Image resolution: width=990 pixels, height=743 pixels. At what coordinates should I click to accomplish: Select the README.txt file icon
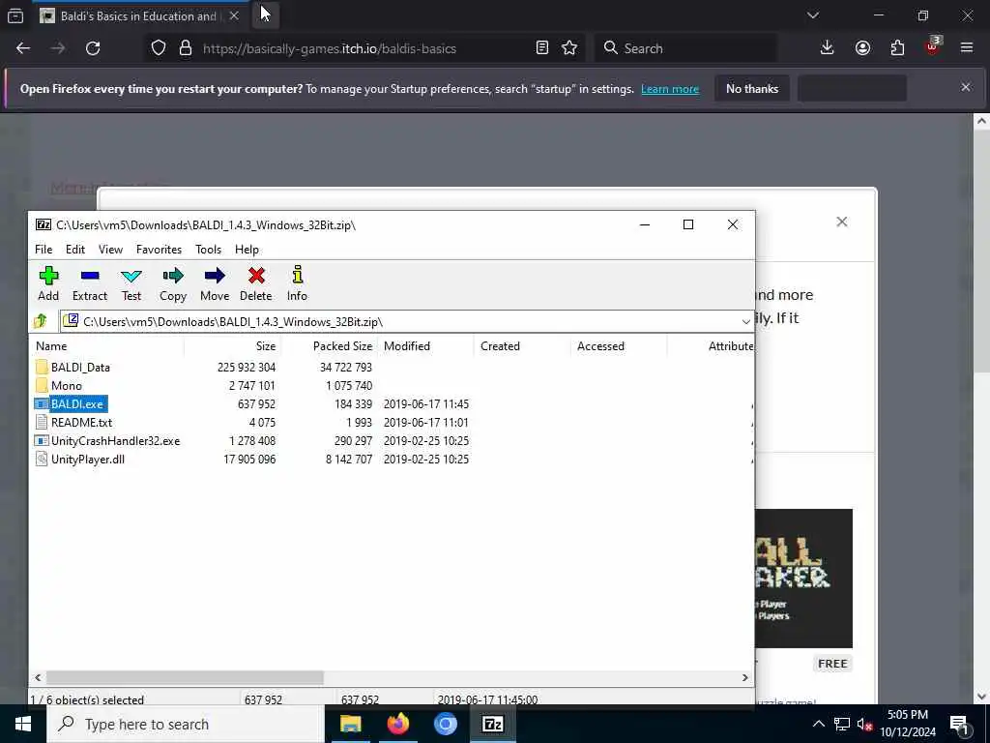pyautogui.click(x=42, y=422)
